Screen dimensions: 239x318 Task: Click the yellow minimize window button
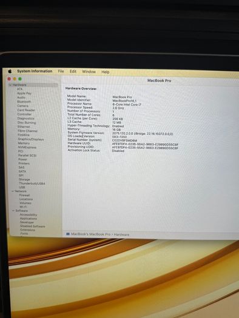(x=15, y=79)
